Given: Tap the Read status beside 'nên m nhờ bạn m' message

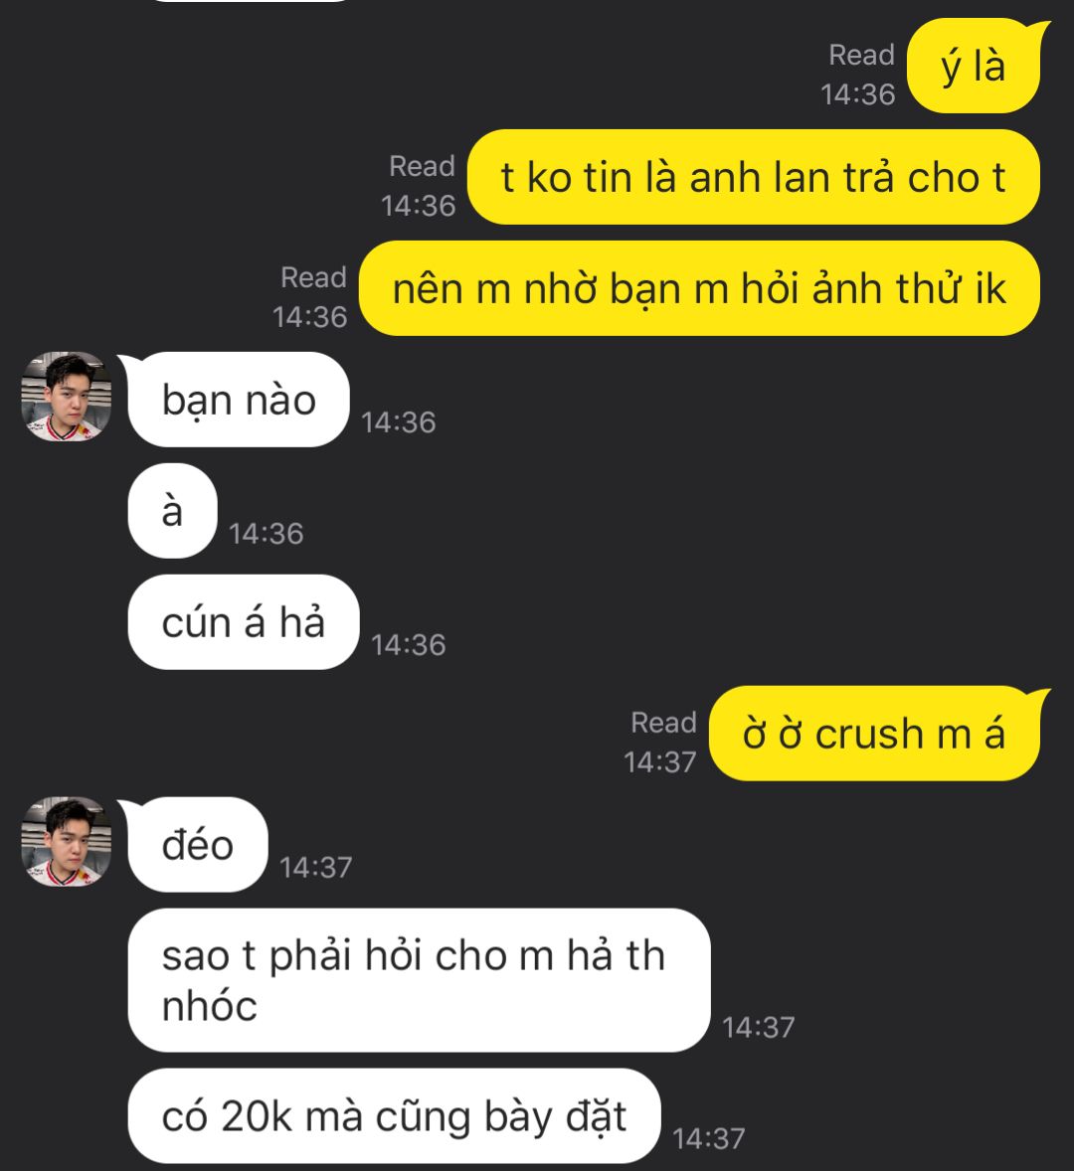Looking at the screenshot, I should [x=310, y=297].
